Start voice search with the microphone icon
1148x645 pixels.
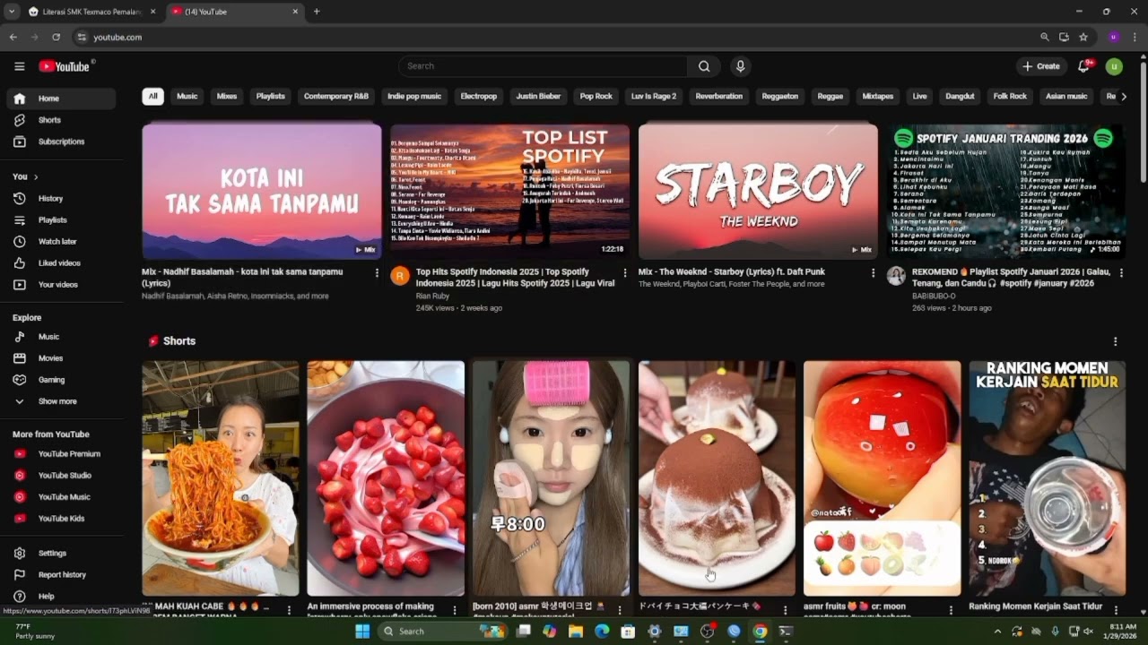pos(740,66)
